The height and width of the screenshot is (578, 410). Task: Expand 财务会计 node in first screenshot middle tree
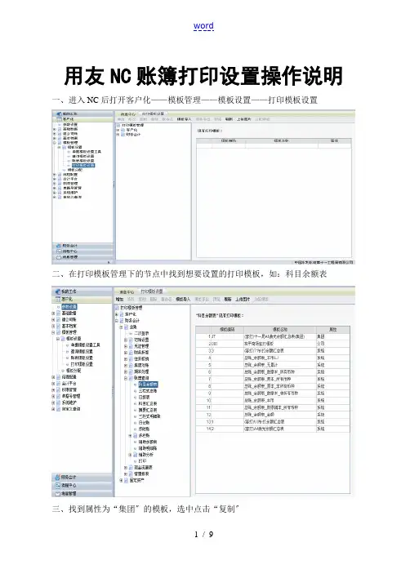coord(118,135)
